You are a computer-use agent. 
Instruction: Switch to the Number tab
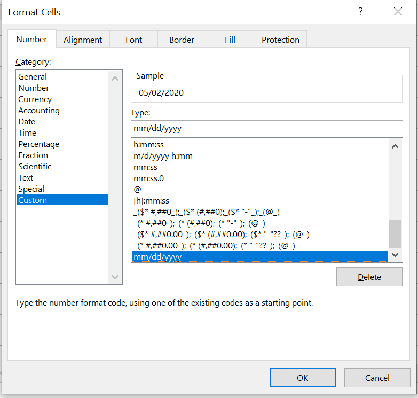tap(31, 39)
